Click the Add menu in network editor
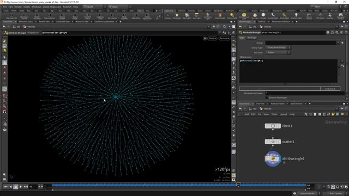 pyautogui.click(x=246, y=114)
